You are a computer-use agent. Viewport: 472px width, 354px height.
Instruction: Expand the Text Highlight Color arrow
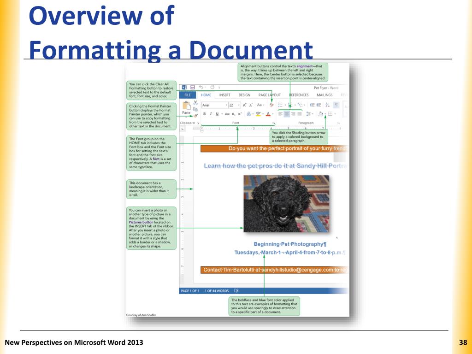[x=263, y=114]
